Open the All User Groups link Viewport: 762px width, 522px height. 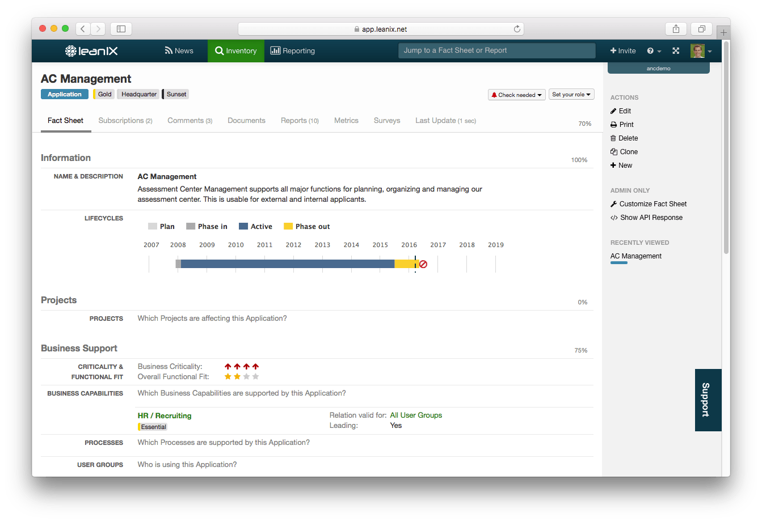[x=416, y=415]
